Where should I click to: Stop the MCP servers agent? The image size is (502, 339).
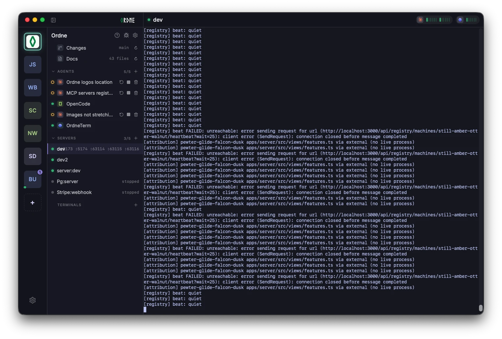tap(129, 93)
